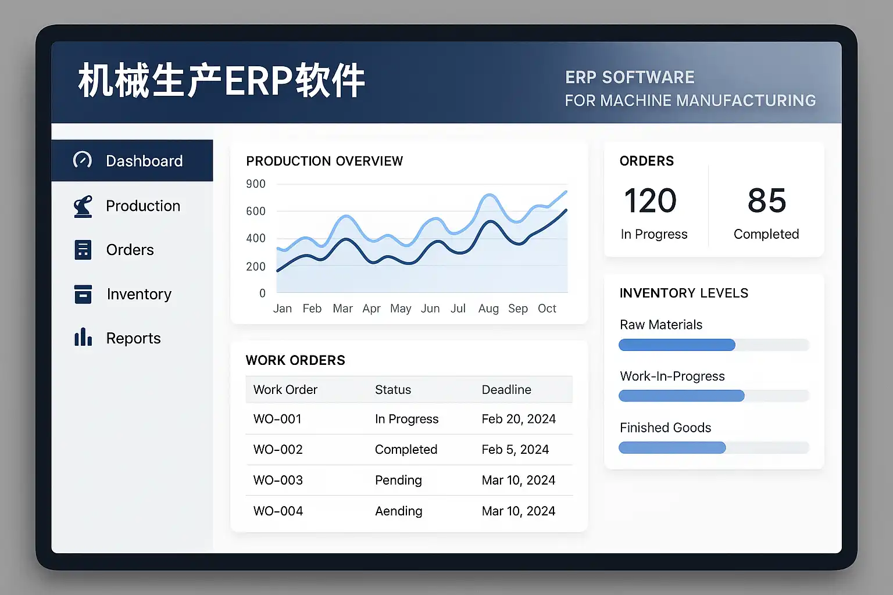Click the 机械生产ERP软件 header title

click(x=222, y=81)
